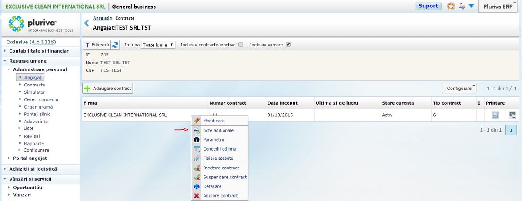
Task: Click the Suport button
Action: pos(428,6)
